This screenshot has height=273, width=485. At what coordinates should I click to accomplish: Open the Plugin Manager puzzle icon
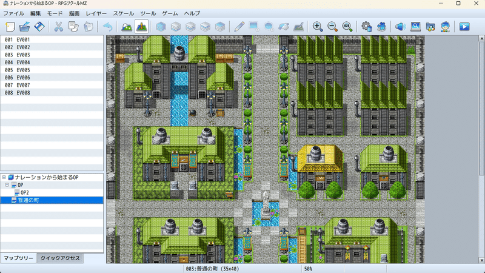pos(381,27)
